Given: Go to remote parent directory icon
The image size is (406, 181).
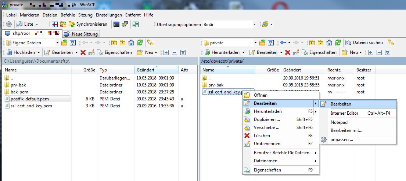Looking at the screenshot, I should pyautogui.click(x=312, y=43).
